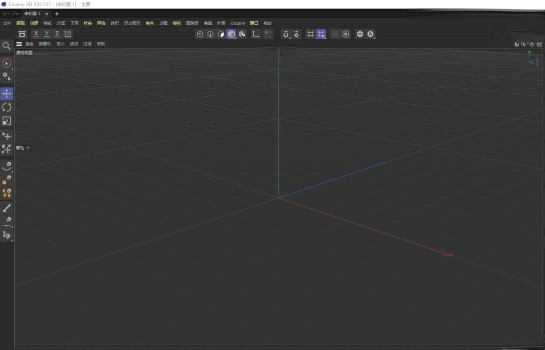Open the highlighted Planar Workplane flyout

(321, 34)
